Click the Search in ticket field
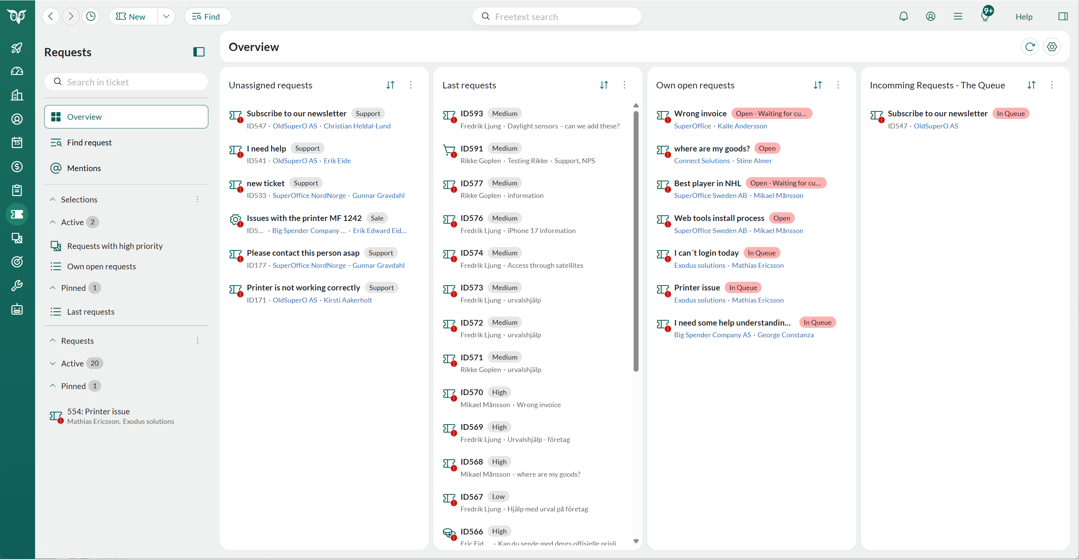 [x=126, y=82]
